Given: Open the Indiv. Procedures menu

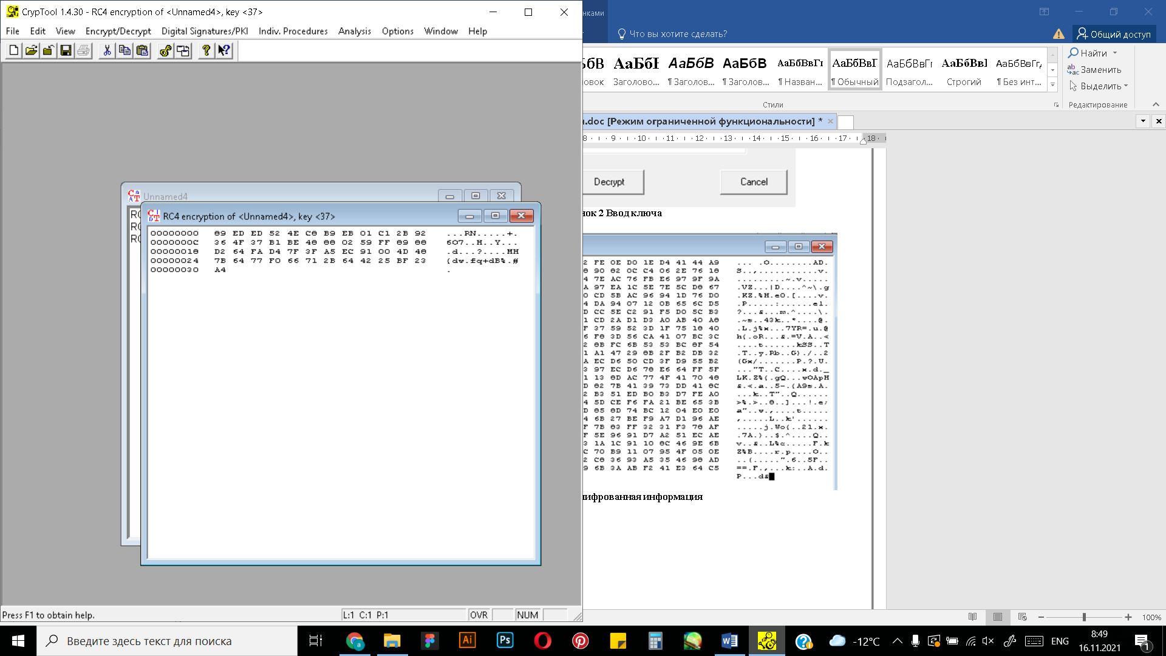Looking at the screenshot, I should point(293,31).
